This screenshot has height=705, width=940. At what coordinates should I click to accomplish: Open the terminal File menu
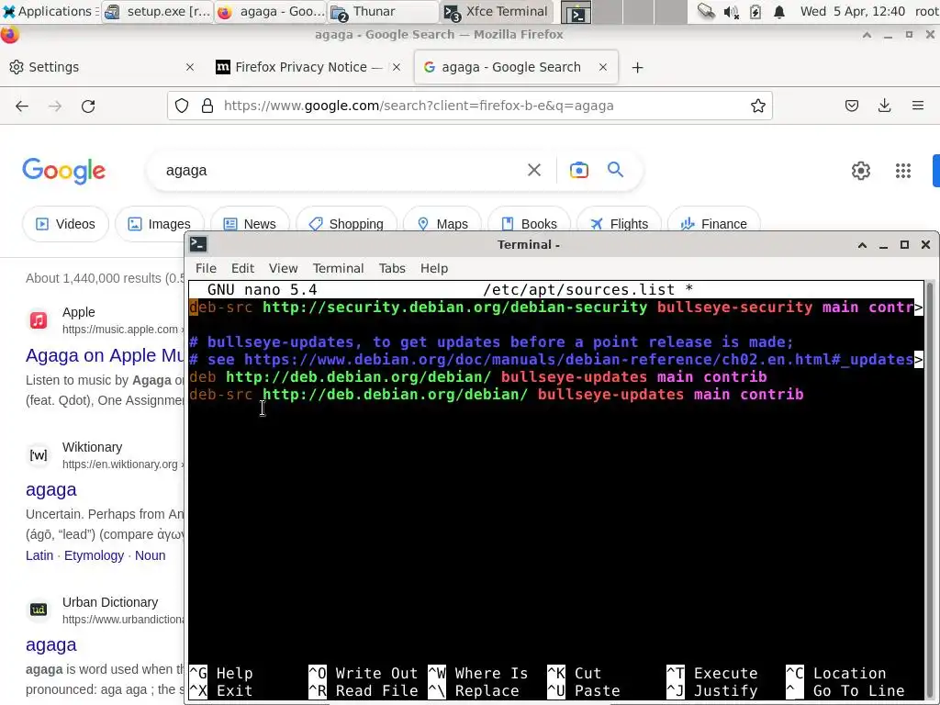click(x=206, y=268)
